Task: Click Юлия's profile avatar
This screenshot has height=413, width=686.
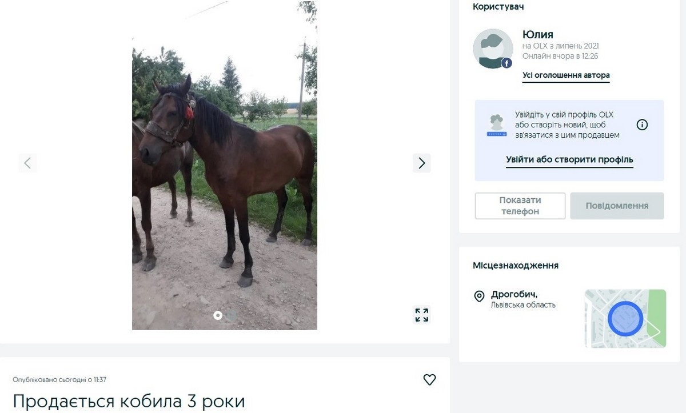Action: click(493, 49)
